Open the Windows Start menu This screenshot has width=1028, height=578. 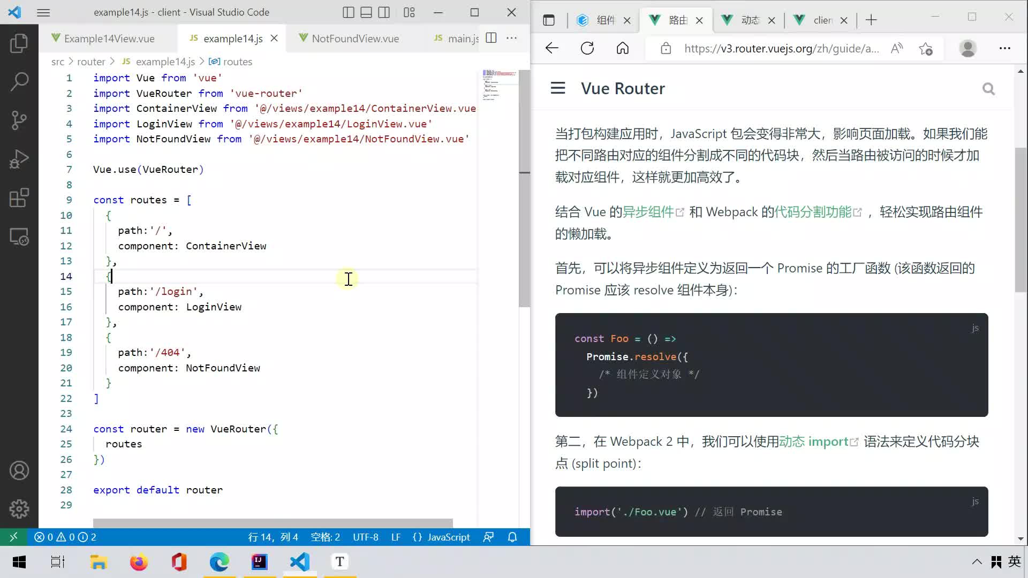tap(19, 562)
